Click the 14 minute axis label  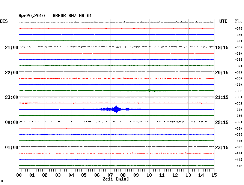coord(201,175)
